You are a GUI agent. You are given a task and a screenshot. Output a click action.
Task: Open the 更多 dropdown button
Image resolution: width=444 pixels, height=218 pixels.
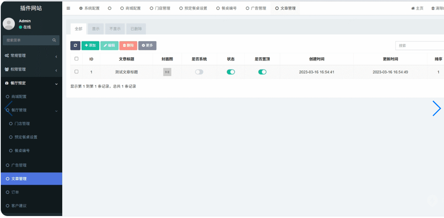pyautogui.click(x=147, y=46)
